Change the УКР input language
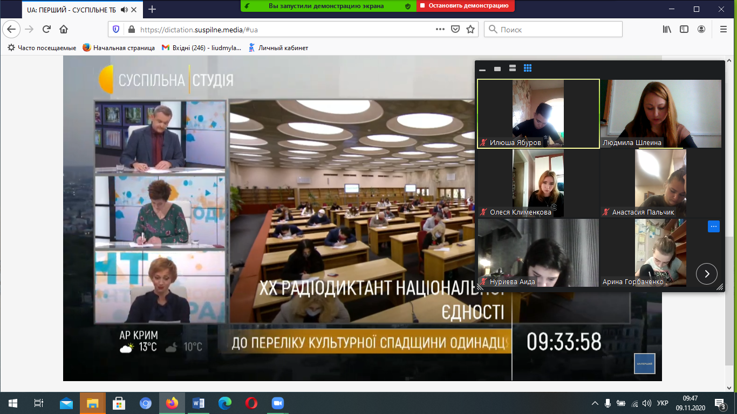This screenshot has width=737, height=414. tap(664, 403)
